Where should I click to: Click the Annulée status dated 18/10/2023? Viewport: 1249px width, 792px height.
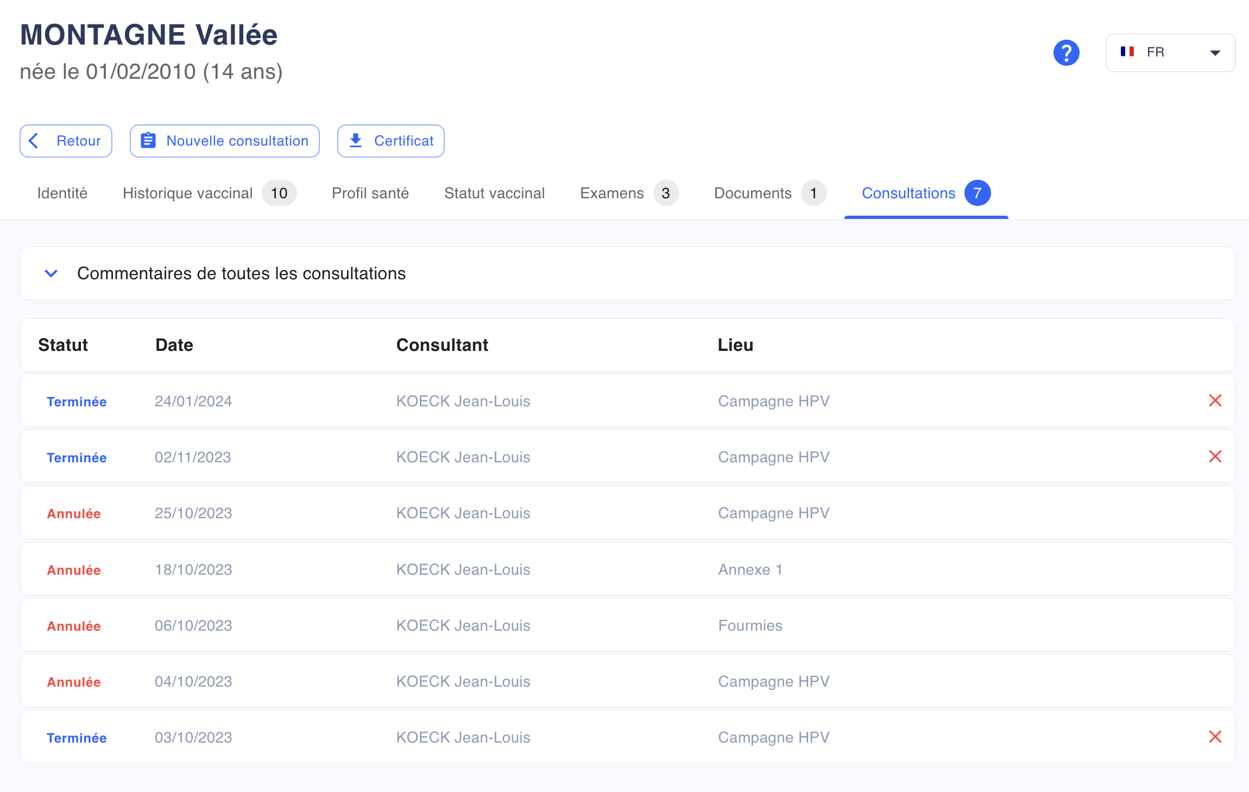[x=74, y=570]
